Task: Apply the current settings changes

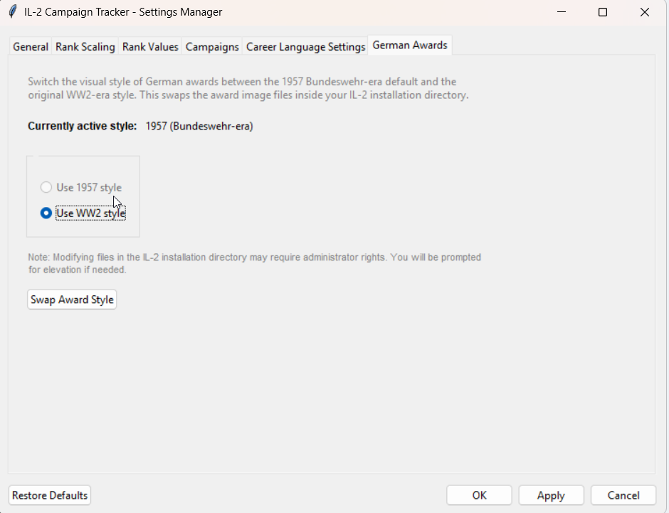Action: pos(551,495)
